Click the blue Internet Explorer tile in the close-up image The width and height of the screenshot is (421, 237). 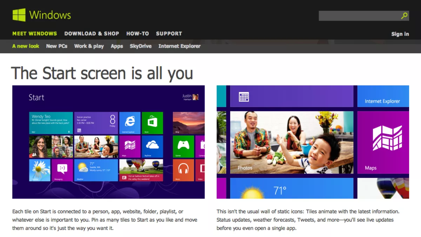(383, 96)
